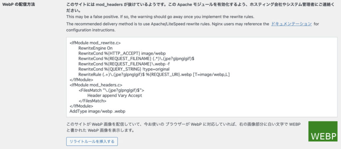Click the false positive notice text
Image resolution: width=341 pixels, height=149 pixels.
coord(160,17)
